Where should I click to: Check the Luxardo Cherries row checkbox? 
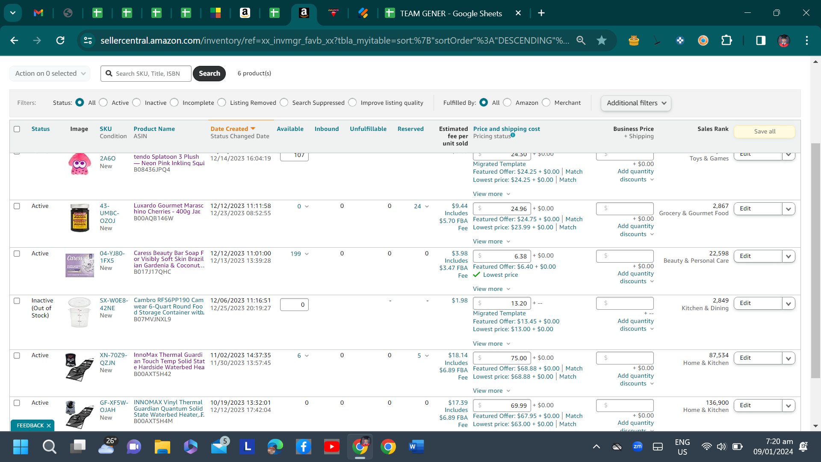pyautogui.click(x=17, y=206)
